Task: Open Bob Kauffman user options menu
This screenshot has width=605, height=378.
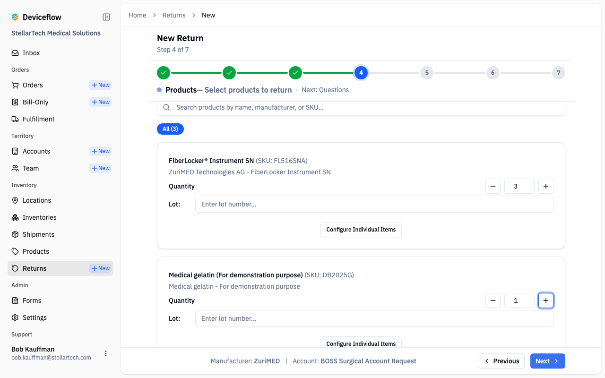Action: point(106,353)
